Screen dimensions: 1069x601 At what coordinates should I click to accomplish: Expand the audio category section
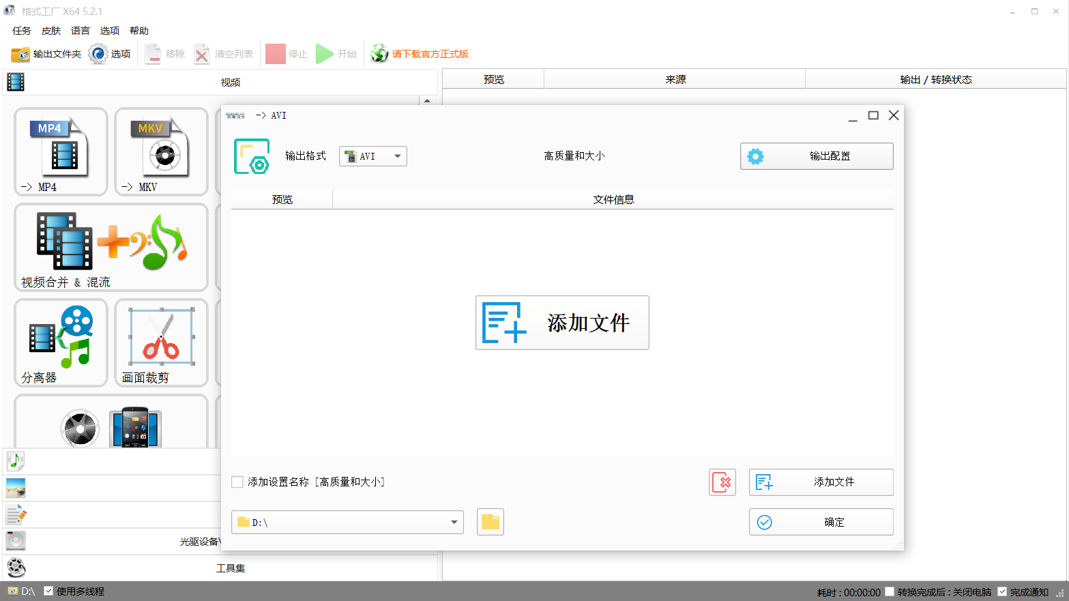click(16, 461)
